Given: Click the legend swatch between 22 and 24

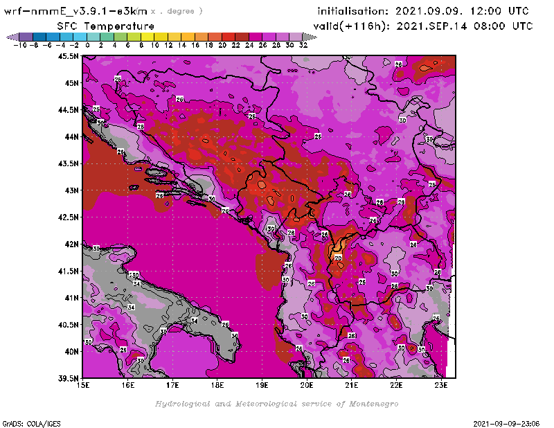Looking at the screenshot, I should [242, 37].
